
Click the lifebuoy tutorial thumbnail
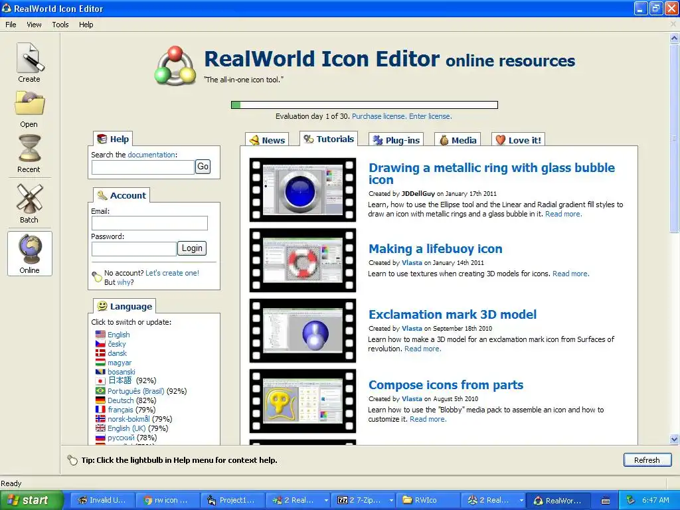point(303,260)
